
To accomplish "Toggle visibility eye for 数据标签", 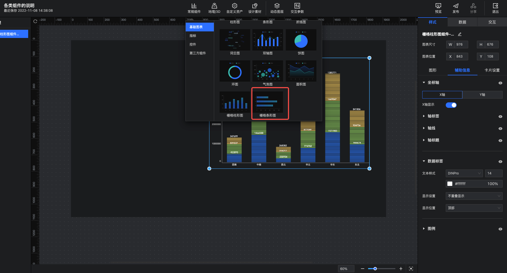I will pos(500,162).
